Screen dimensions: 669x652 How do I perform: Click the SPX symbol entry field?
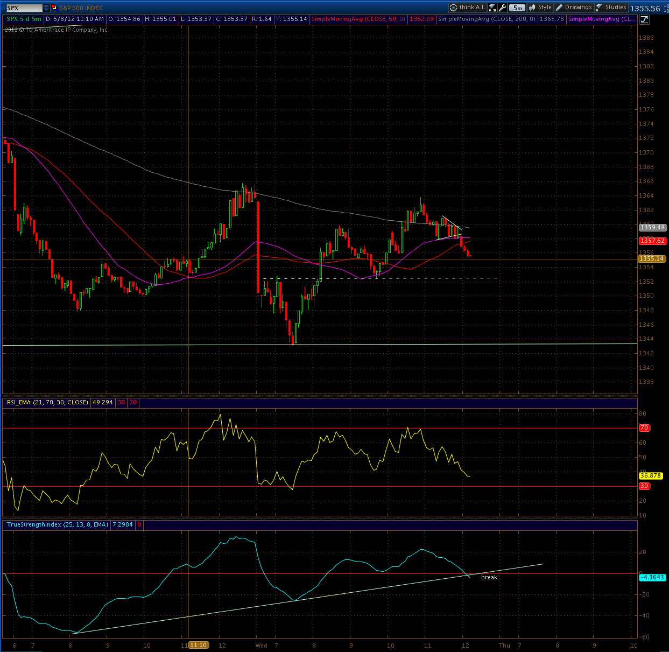click(x=24, y=8)
